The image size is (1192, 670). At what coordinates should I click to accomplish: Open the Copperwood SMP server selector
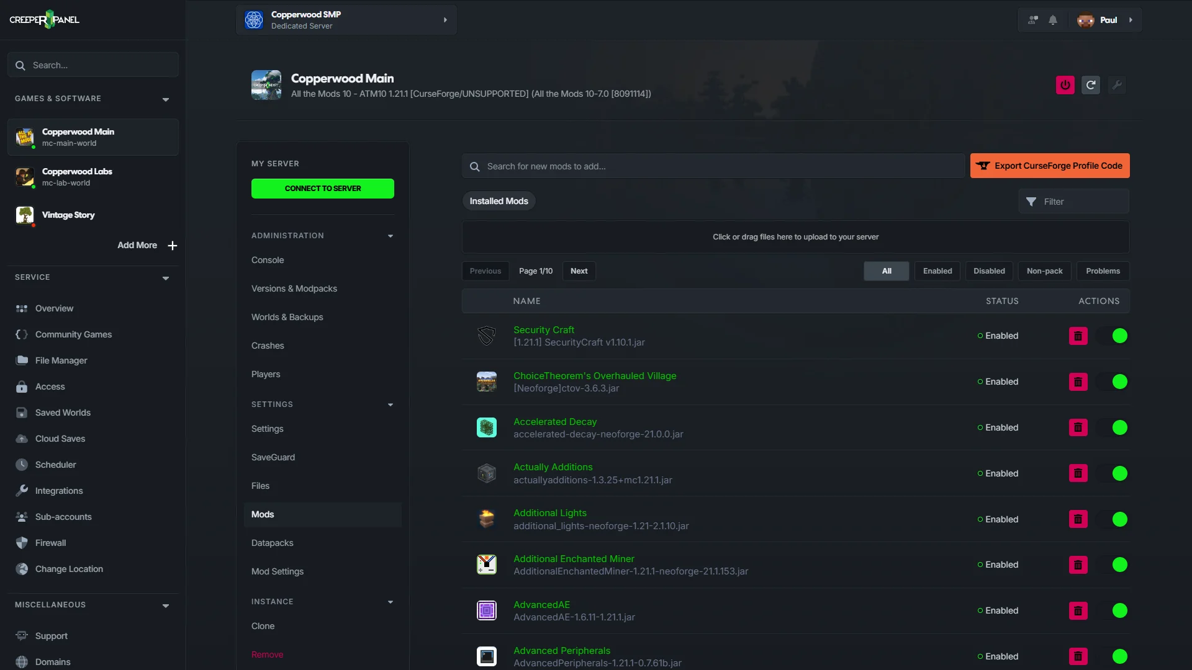tap(346, 20)
